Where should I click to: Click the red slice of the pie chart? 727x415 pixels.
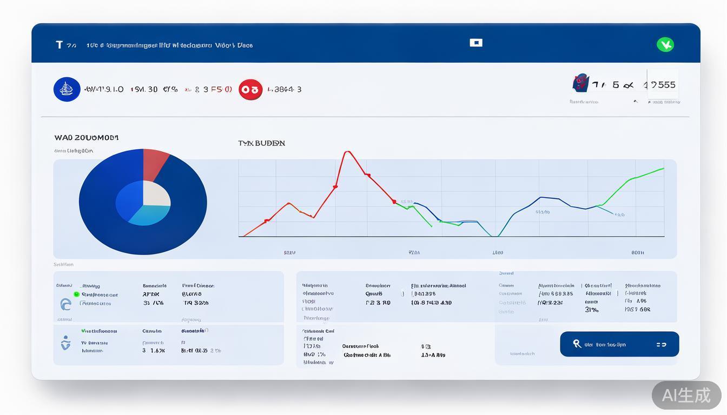(154, 164)
